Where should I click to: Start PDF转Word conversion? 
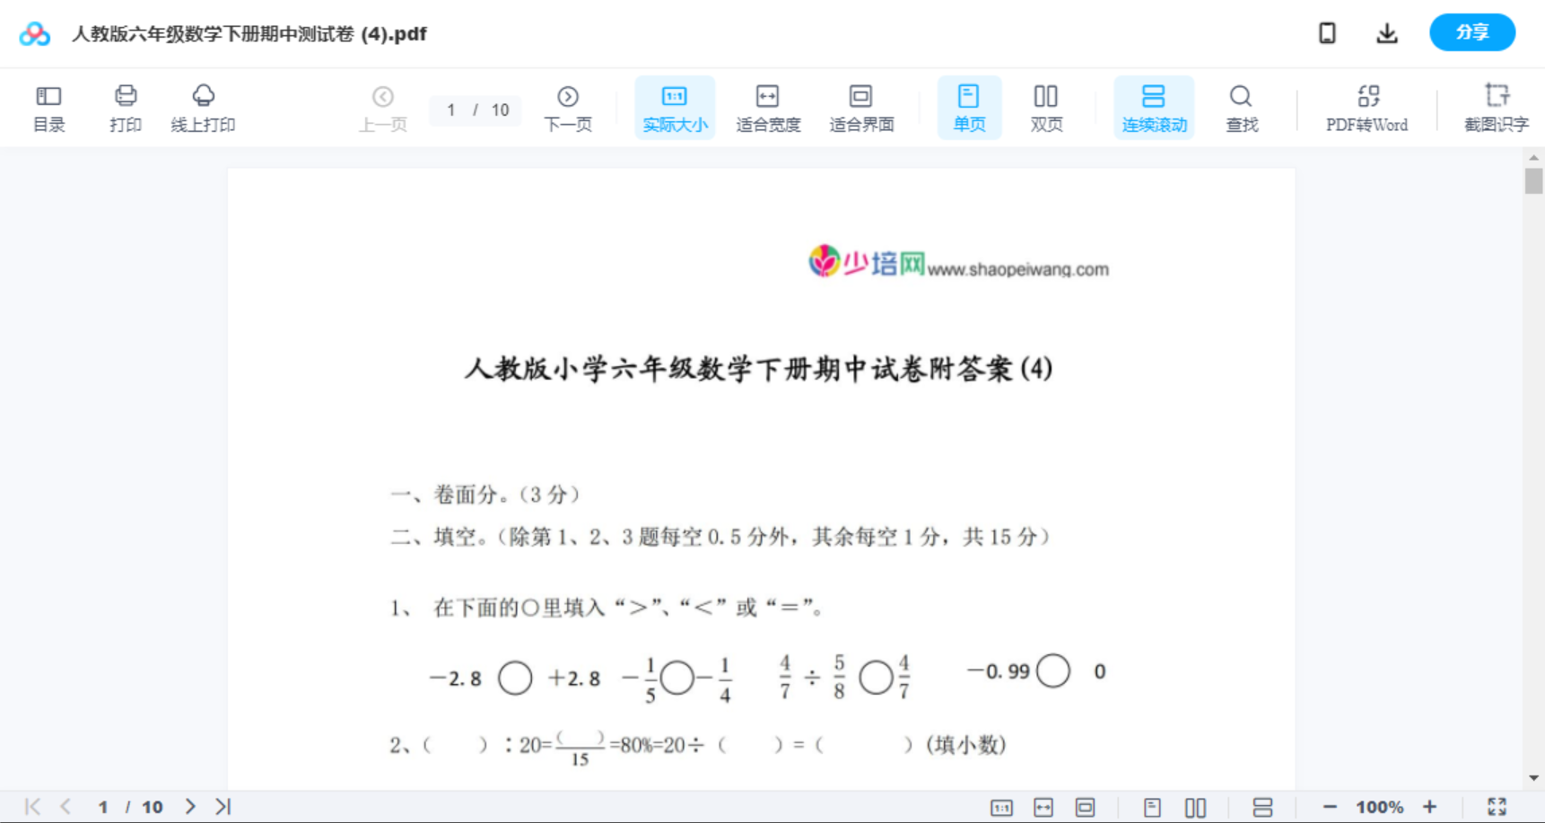(1366, 107)
